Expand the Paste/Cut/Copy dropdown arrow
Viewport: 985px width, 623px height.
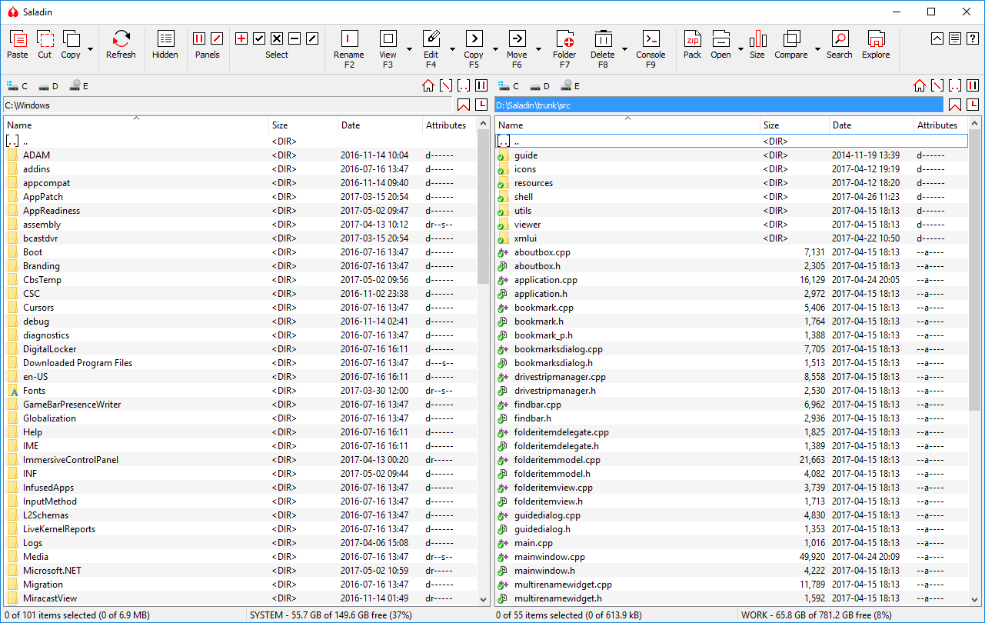pos(91,49)
